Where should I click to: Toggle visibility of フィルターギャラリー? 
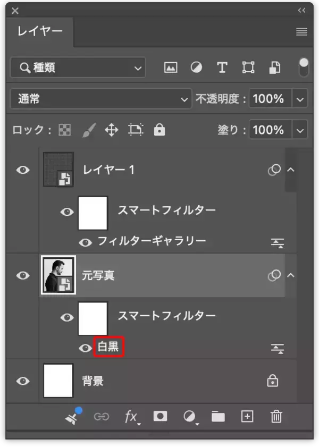tap(85, 242)
